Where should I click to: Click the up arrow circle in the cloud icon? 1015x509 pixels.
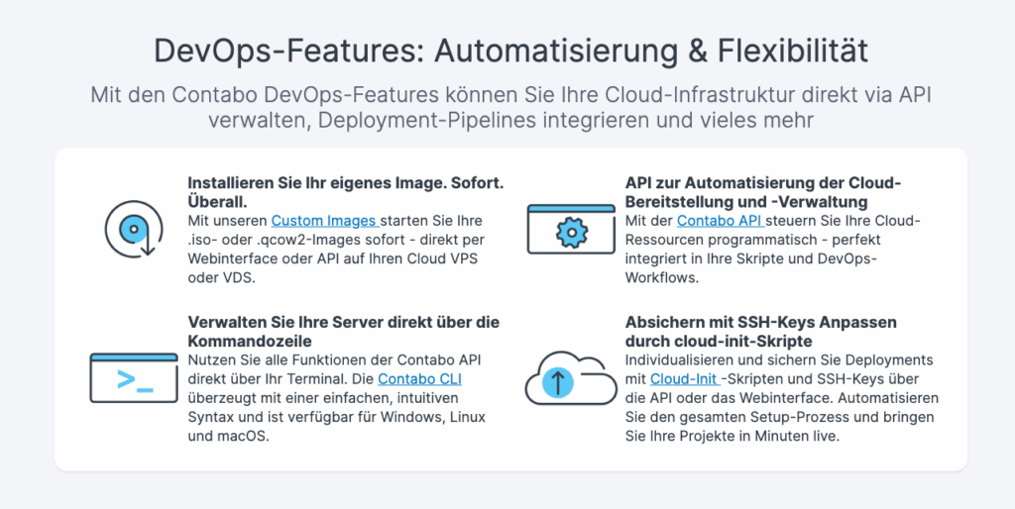559,381
